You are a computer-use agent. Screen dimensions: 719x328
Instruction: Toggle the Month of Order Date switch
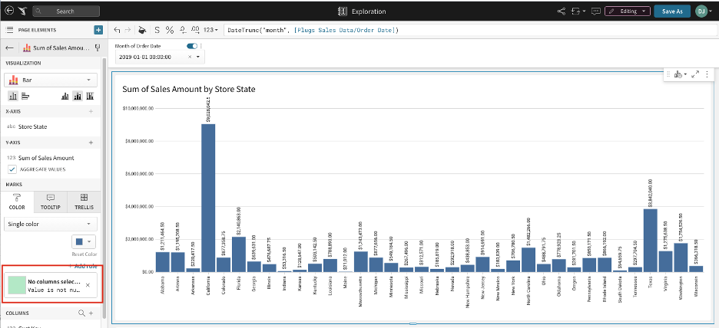(191, 46)
